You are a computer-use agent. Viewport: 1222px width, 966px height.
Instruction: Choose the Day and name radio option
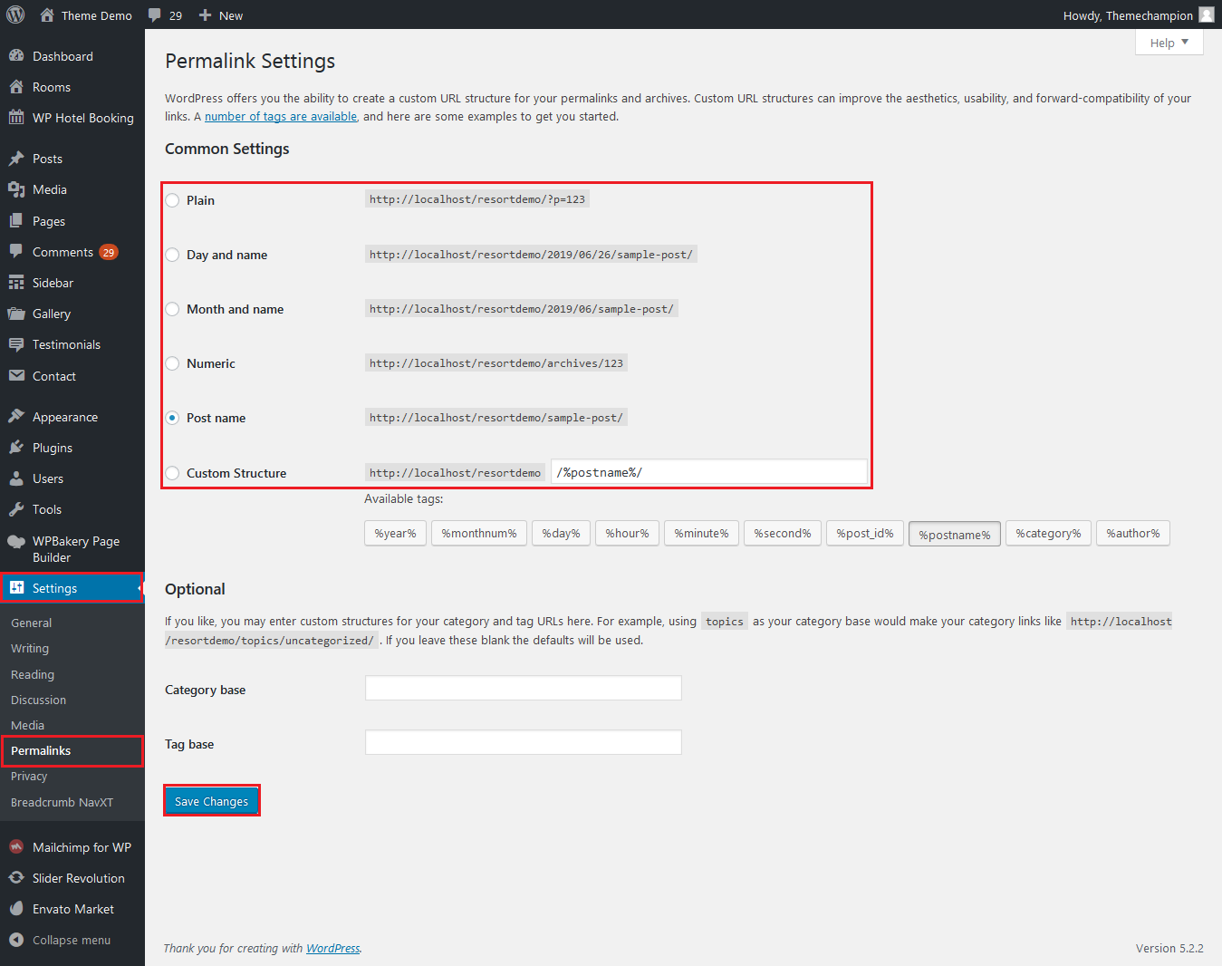tap(172, 255)
